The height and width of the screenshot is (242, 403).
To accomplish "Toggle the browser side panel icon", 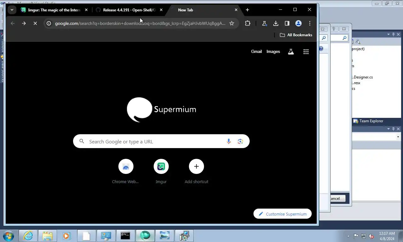I will click(287, 23).
